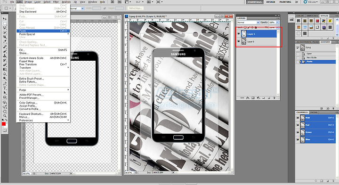This screenshot has width=339, height=185.
Task: Choose Puppet Warp from Edit menu
Action: click(43, 61)
